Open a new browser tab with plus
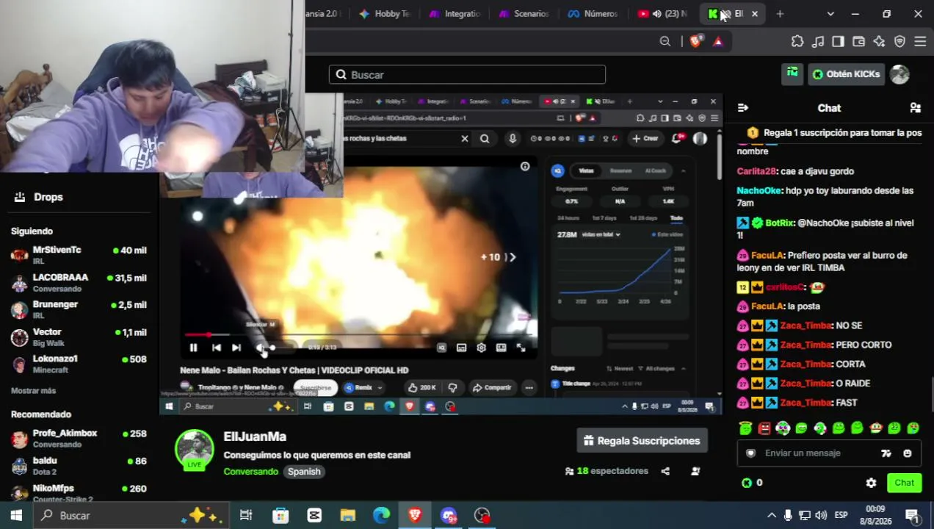 coord(780,14)
